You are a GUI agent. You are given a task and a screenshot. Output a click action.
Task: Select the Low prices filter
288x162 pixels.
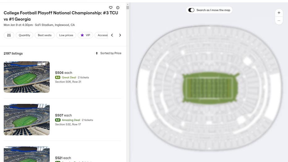click(x=66, y=35)
